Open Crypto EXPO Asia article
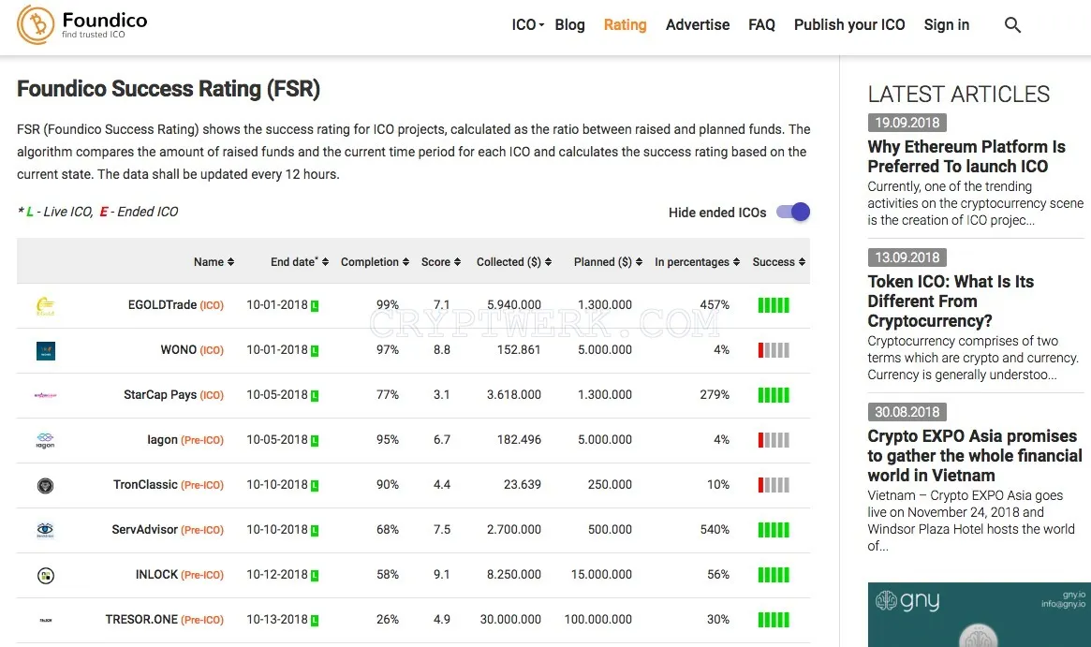The height and width of the screenshot is (647, 1091). tap(975, 456)
